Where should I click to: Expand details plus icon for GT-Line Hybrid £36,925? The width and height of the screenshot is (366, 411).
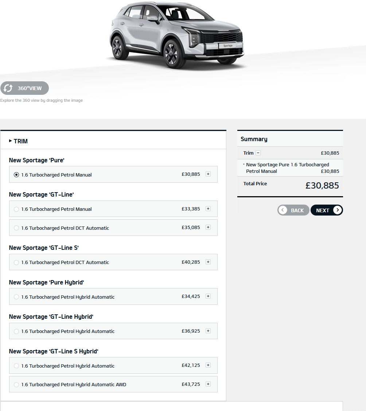tap(208, 331)
